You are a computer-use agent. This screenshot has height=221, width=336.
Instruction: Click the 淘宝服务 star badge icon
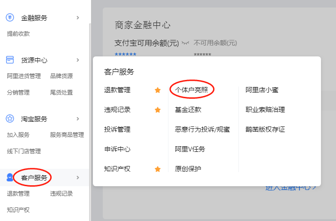click(10, 118)
